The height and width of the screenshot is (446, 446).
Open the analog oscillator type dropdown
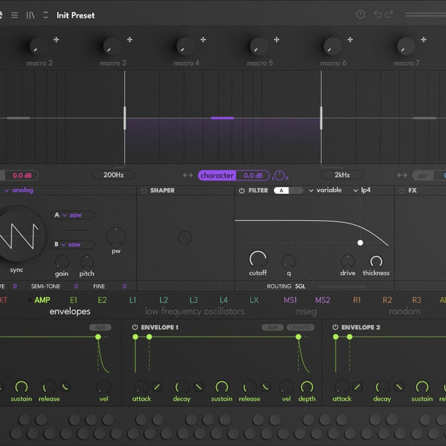18,191
